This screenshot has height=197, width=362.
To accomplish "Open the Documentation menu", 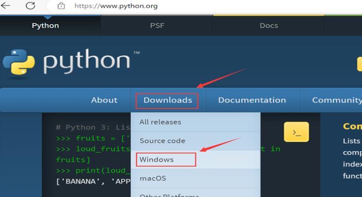I will click(252, 100).
